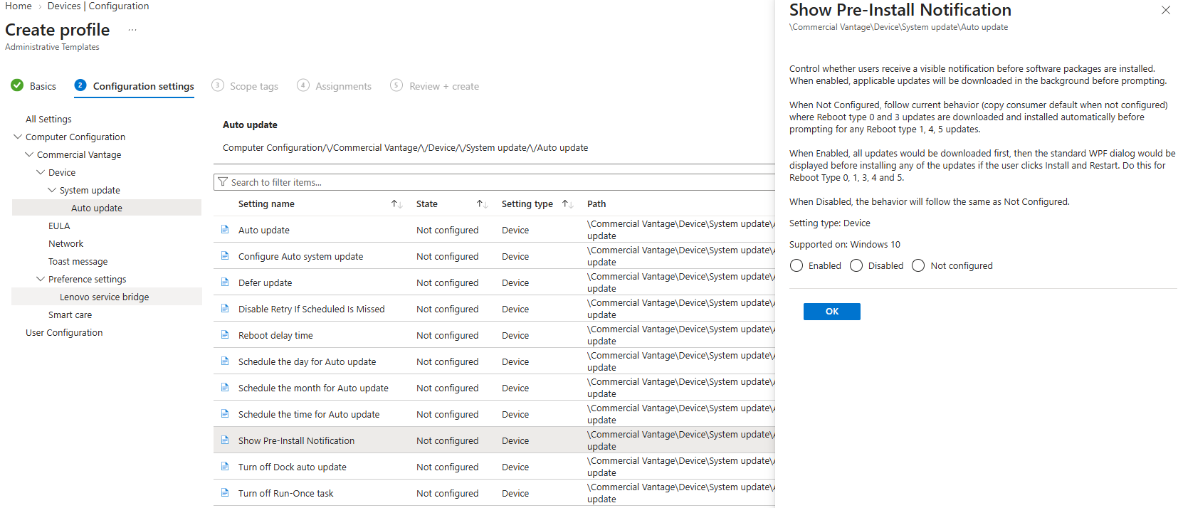The image size is (1178, 508).
Task: Select Lenovo service bridge in the tree
Action: 105,297
